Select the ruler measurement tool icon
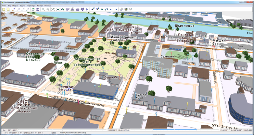This screenshot has width=254, height=135. click(121, 9)
